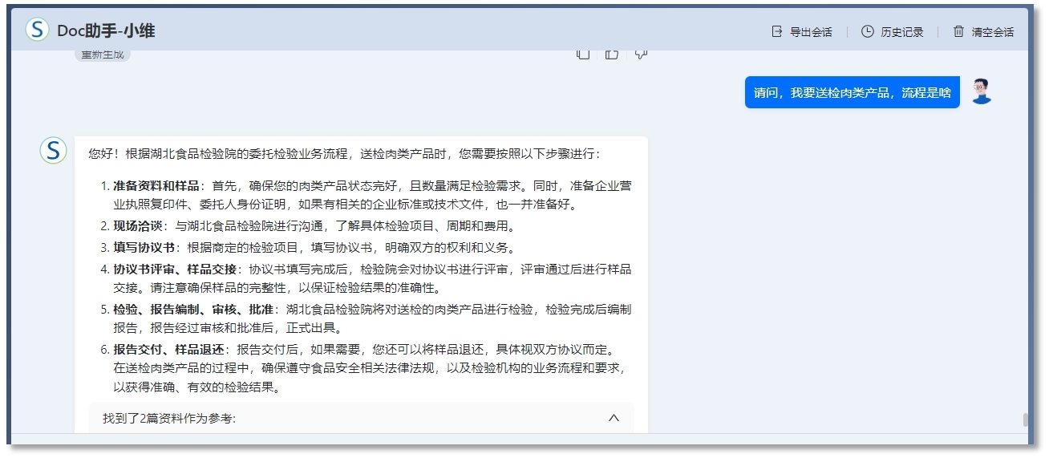Click the user avatar beside the question
Viewport: 1053px width, 458px height.
point(981,92)
